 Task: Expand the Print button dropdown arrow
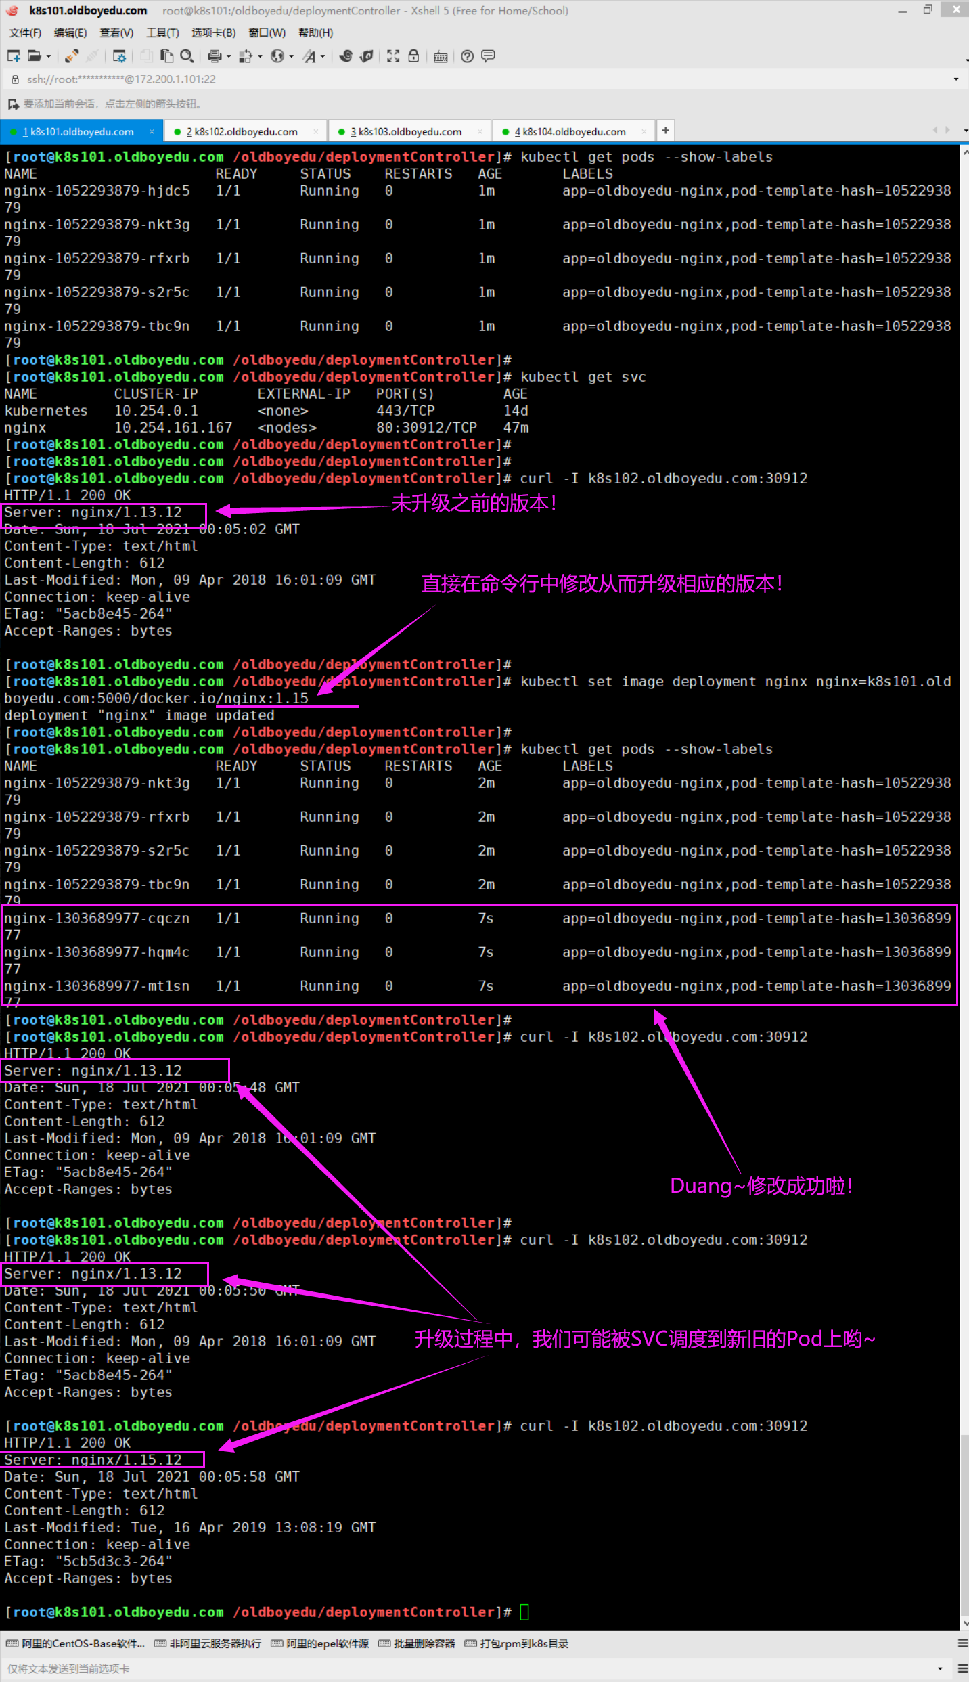pyautogui.click(x=229, y=57)
